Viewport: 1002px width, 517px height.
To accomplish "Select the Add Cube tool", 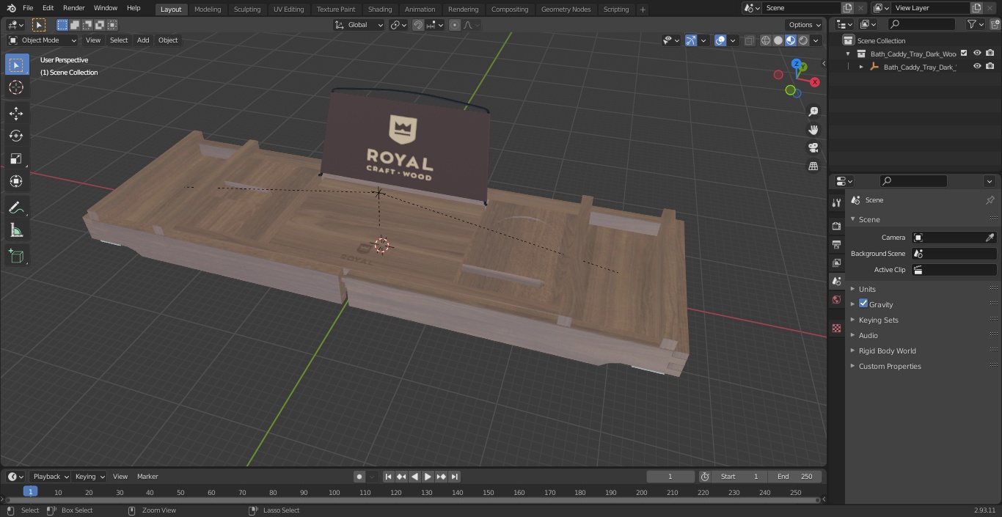I will point(16,256).
